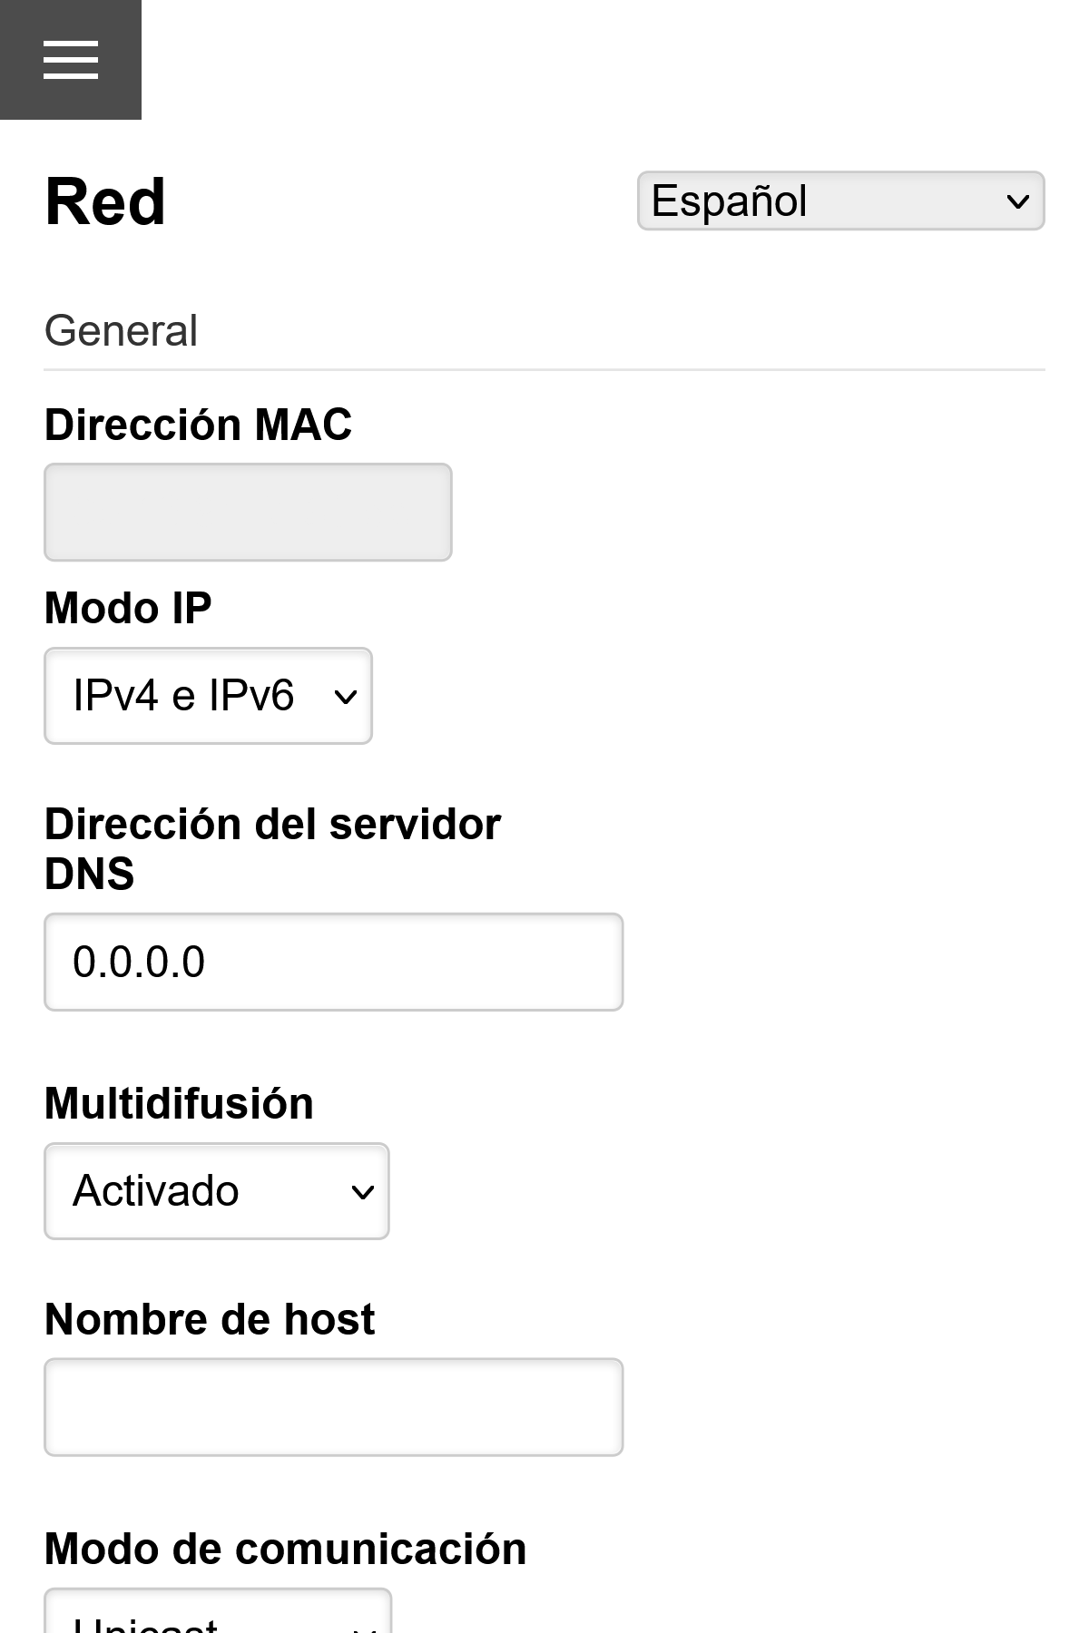
Task: Open the hamburger navigation menu
Action: coord(71,59)
